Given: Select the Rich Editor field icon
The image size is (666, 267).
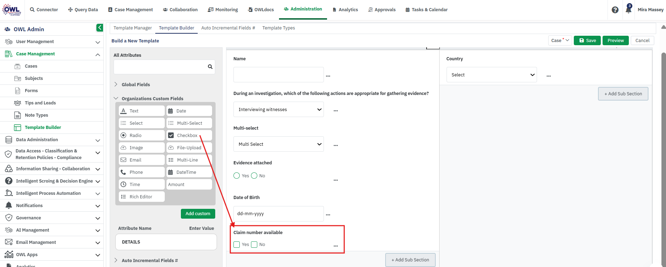Looking at the screenshot, I should (x=123, y=197).
